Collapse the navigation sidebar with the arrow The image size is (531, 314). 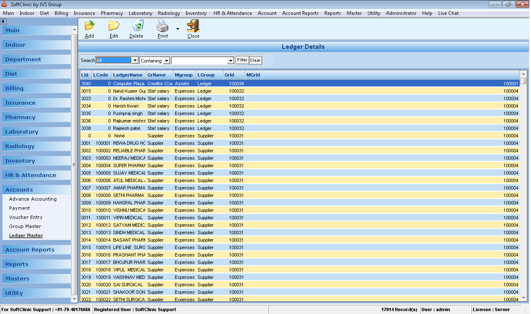[x=3, y=21]
